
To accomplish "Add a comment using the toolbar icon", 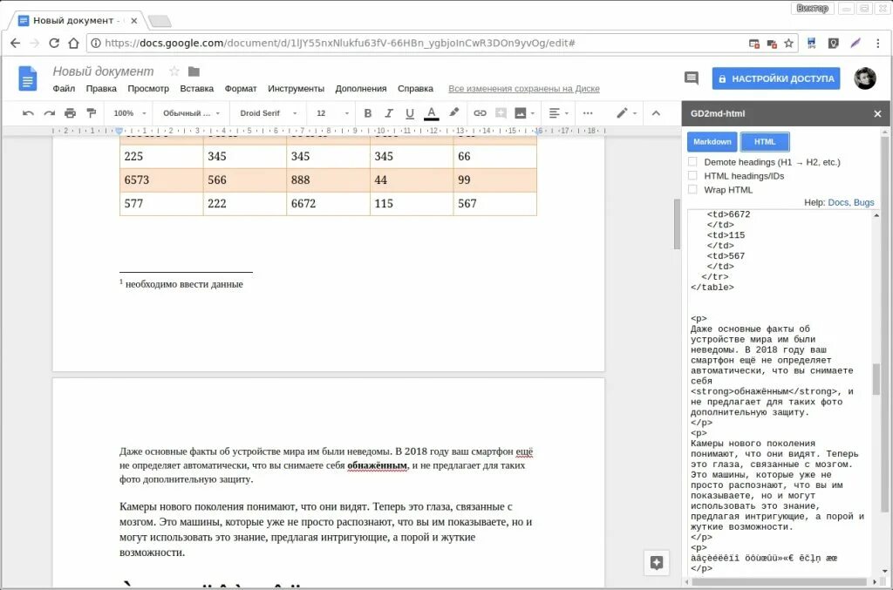I will 501,113.
